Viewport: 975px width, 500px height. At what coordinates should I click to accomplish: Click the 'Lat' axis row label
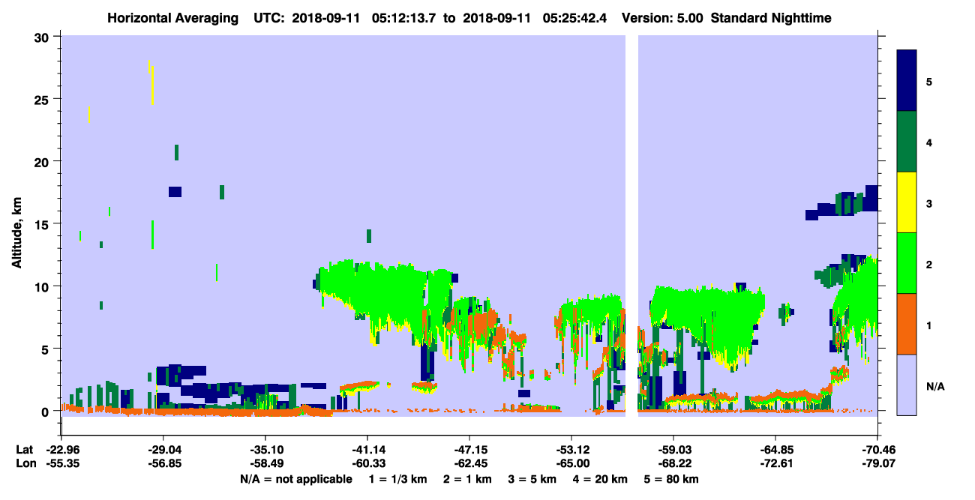pos(24,449)
